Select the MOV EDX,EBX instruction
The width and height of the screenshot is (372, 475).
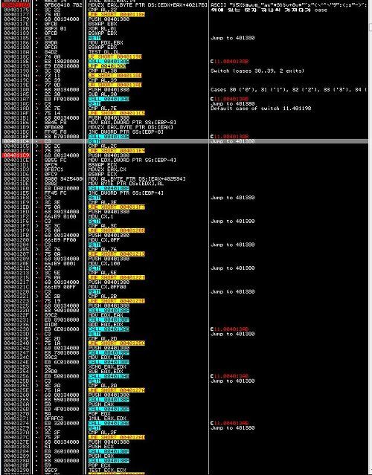point(105,42)
